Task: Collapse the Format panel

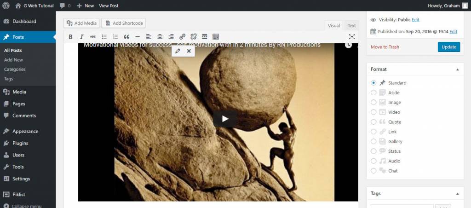Action: tap(457, 69)
